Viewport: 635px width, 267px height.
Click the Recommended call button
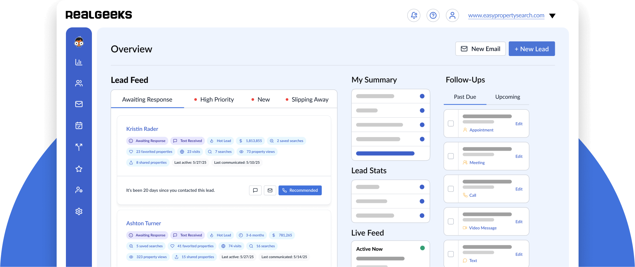[300, 190]
